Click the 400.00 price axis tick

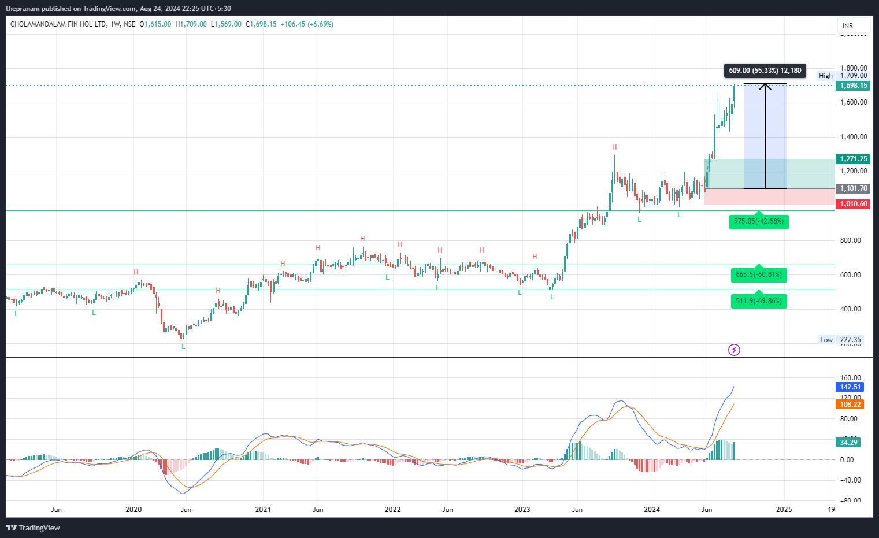[x=851, y=309]
